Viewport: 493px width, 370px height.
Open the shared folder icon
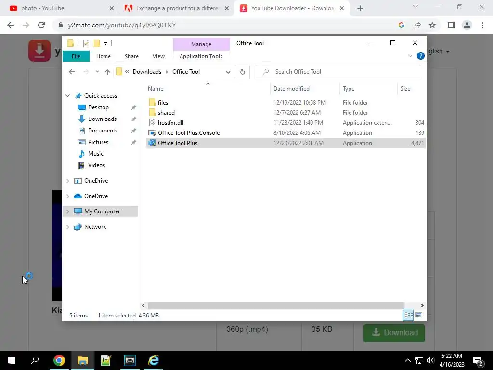pos(152,112)
